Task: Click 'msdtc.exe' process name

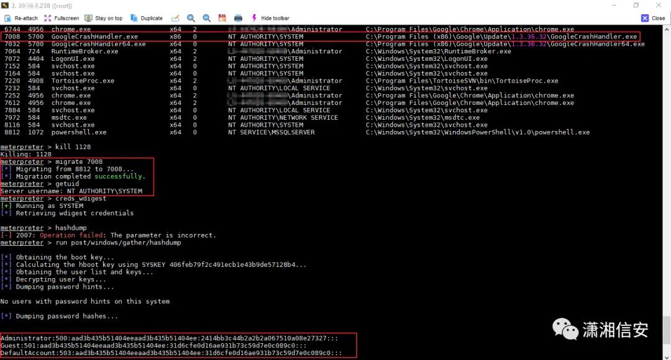Action: pyautogui.click(x=69, y=117)
